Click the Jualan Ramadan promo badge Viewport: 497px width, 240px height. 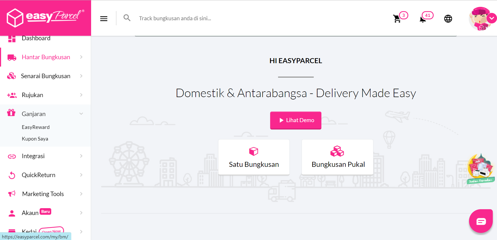[x=480, y=169]
